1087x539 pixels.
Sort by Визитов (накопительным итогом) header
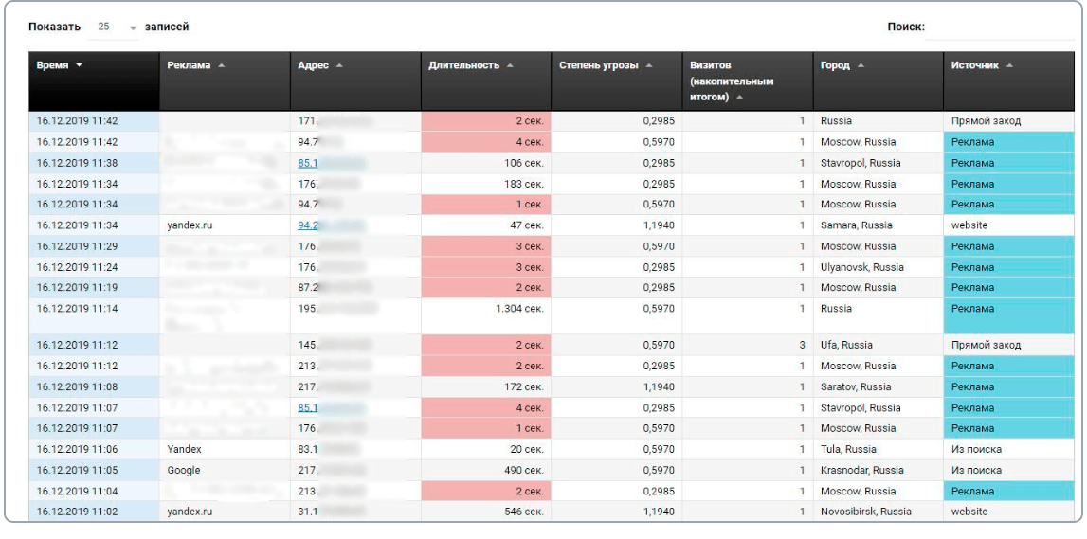748,81
